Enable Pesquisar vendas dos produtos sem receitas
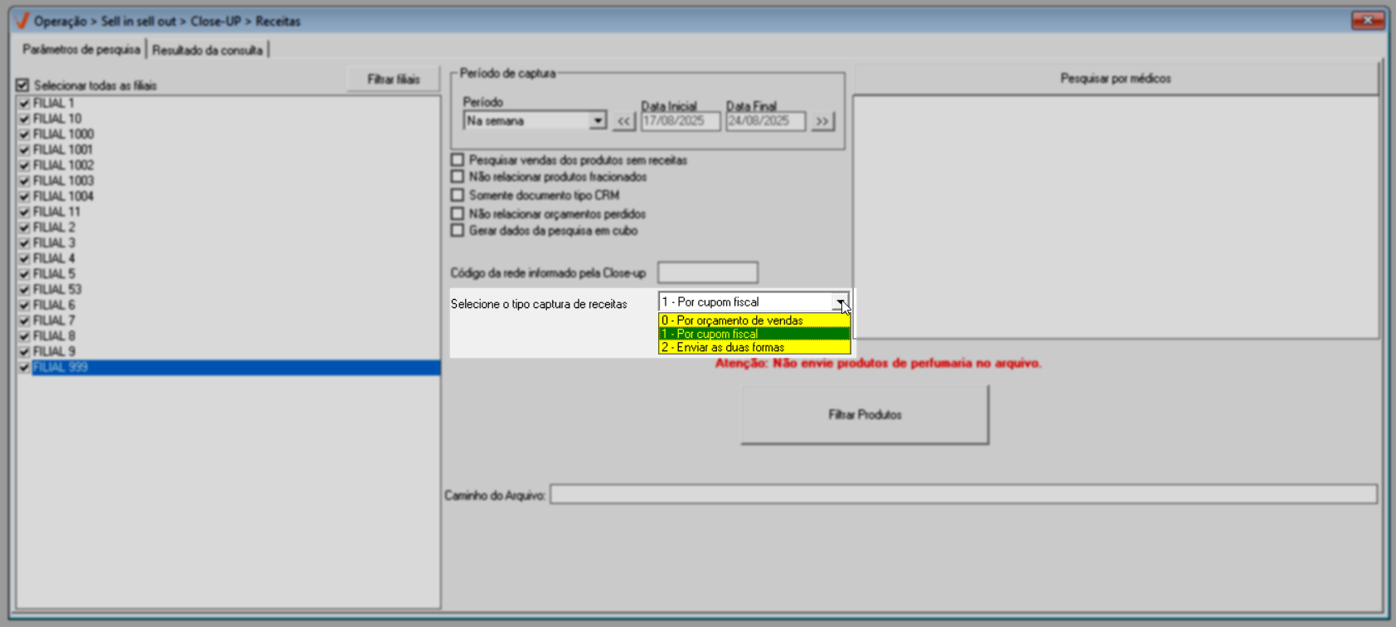Viewport: 1396px width, 627px height. click(x=458, y=160)
